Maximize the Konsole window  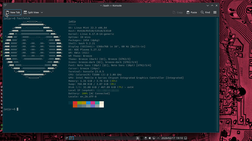click(x=212, y=5)
